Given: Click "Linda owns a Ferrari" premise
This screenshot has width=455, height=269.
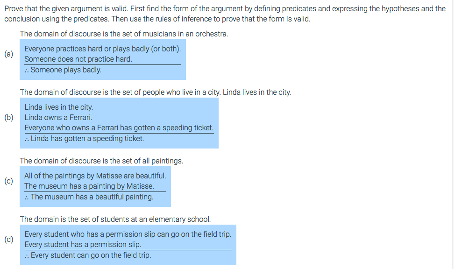Looking at the screenshot, I should click(x=58, y=117).
